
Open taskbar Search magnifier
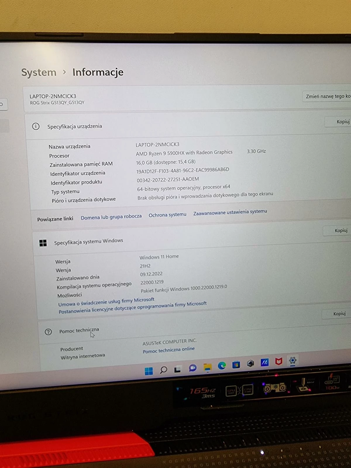[164, 370]
